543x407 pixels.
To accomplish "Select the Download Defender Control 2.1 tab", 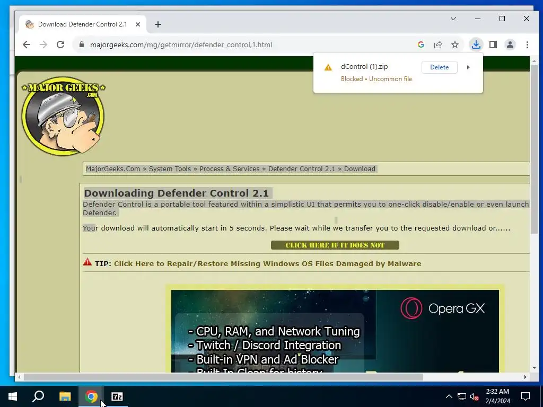I will point(82,24).
